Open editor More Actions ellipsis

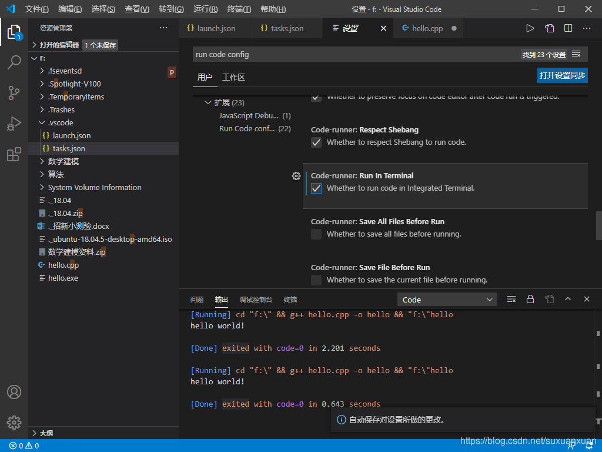(x=587, y=28)
